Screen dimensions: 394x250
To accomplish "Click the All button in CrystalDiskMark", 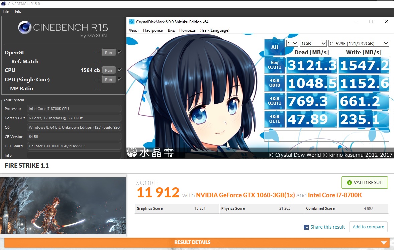I will tap(274, 47).
